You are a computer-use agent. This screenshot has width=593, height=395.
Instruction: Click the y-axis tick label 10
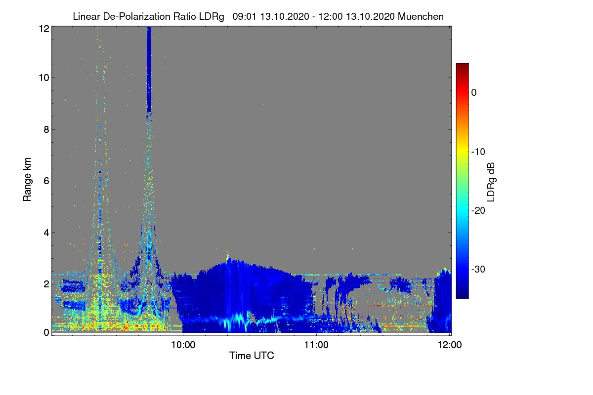click(x=43, y=78)
